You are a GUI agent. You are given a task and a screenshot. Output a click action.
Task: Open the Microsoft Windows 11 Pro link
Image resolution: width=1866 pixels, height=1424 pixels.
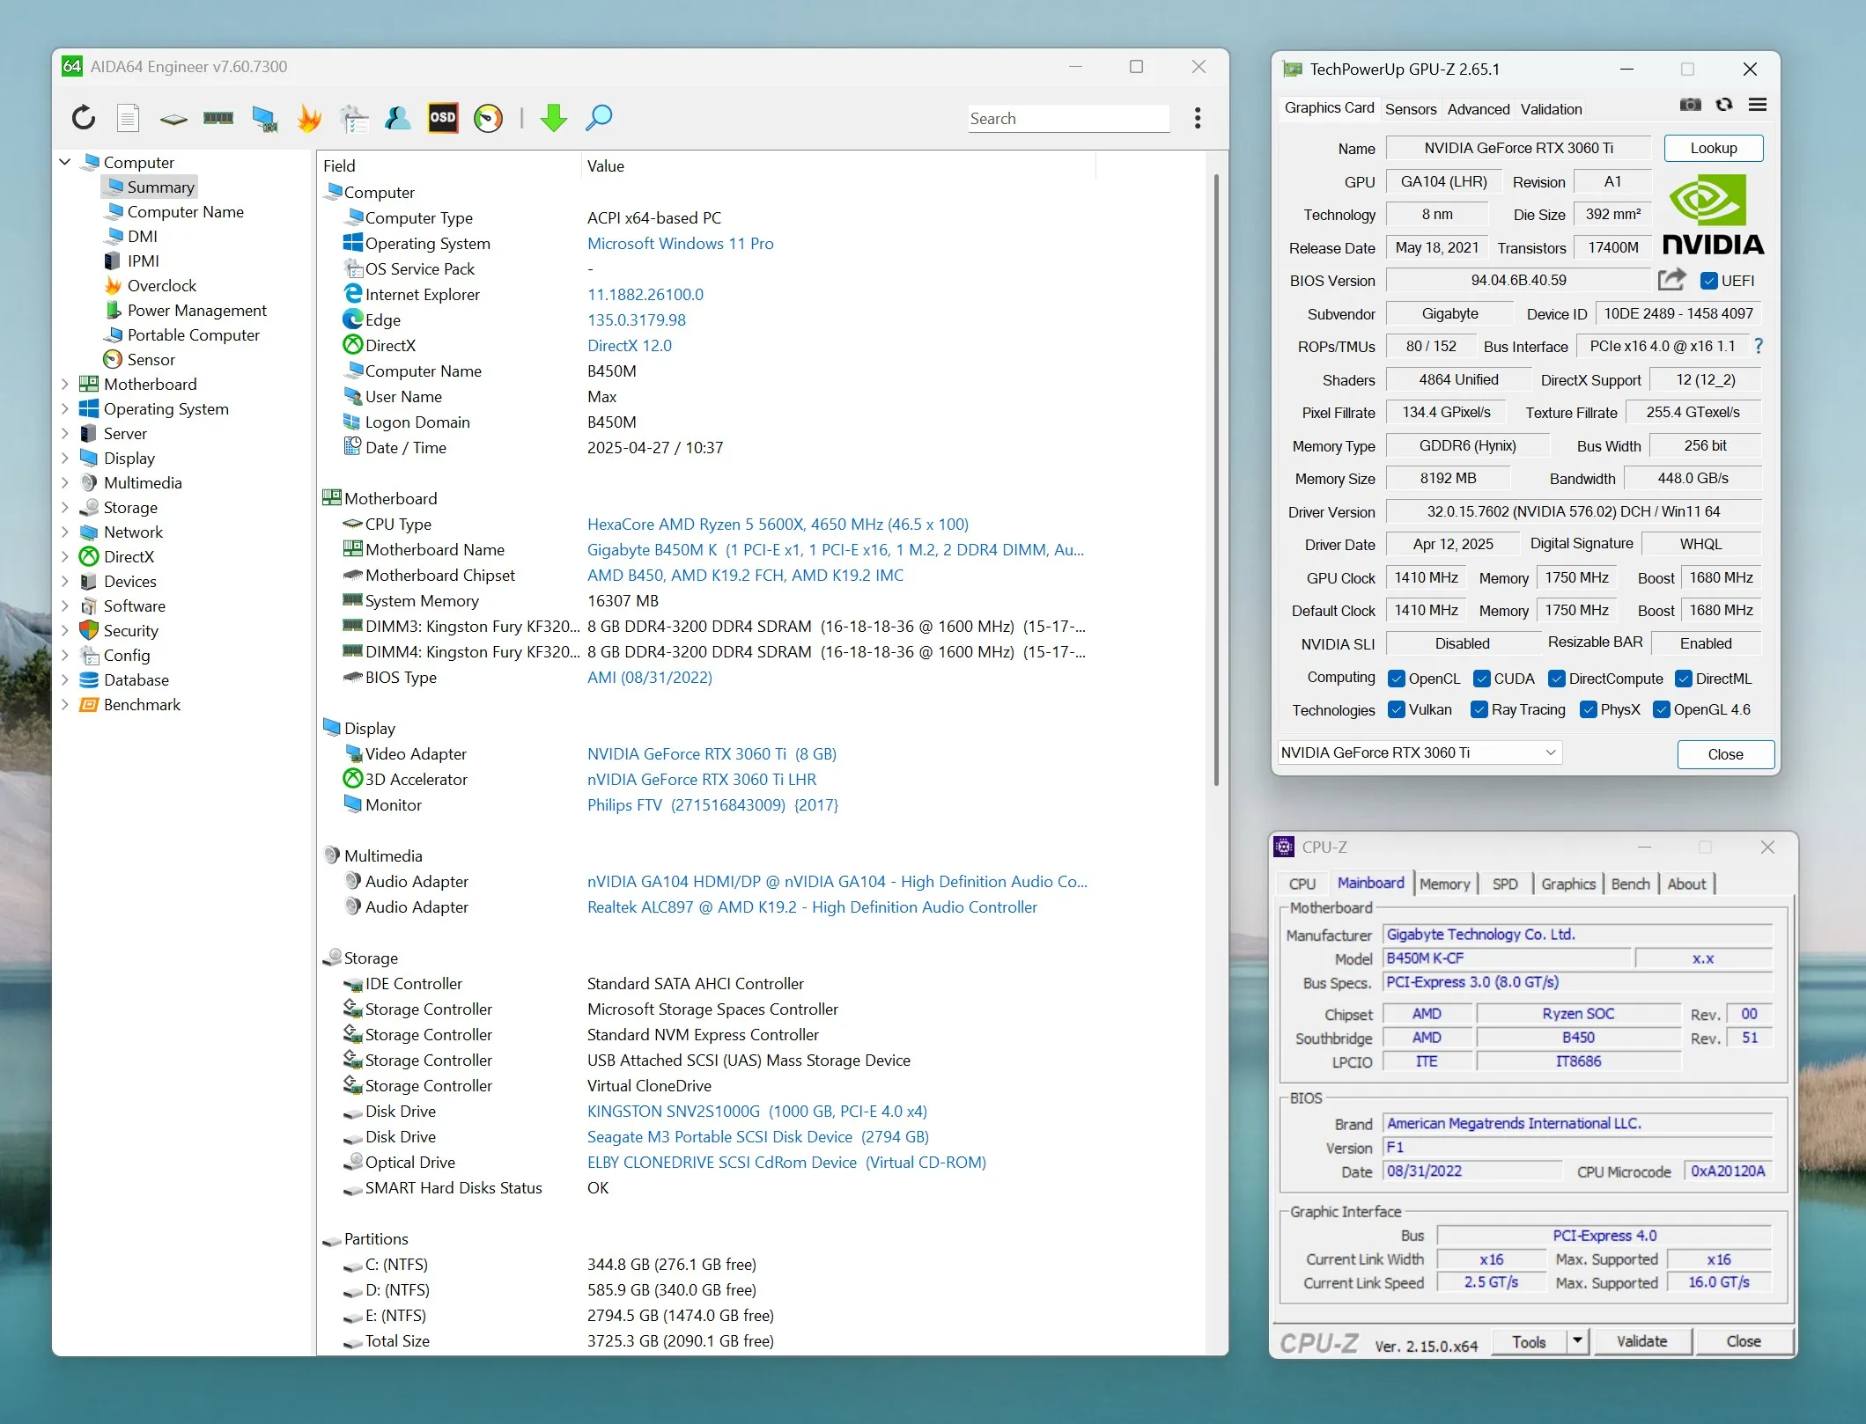[681, 243]
